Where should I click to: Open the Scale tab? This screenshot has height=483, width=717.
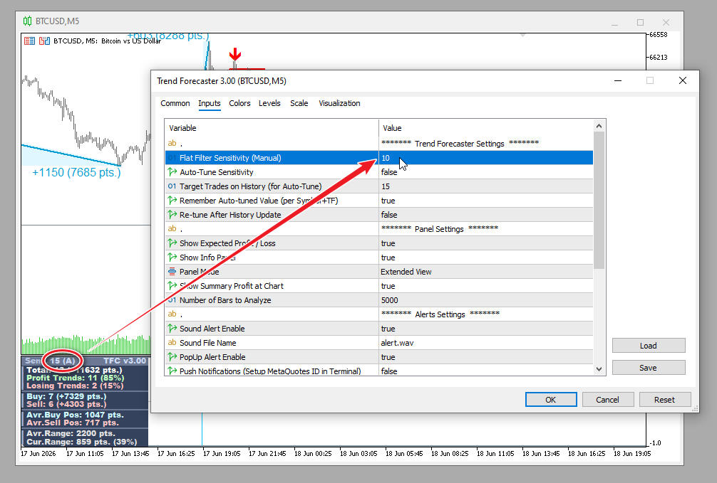(299, 103)
